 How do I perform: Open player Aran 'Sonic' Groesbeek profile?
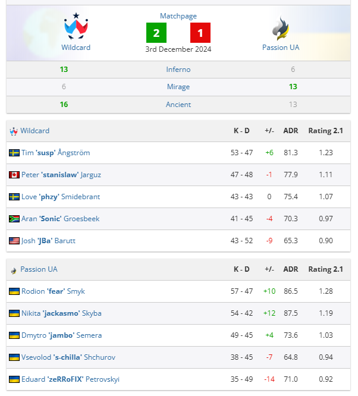tap(61, 219)
